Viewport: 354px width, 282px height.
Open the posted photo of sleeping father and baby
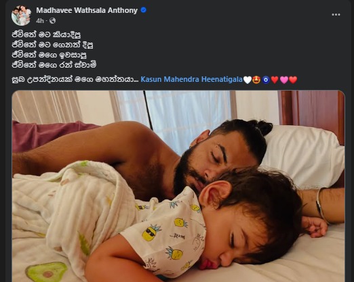click(178, 186)
